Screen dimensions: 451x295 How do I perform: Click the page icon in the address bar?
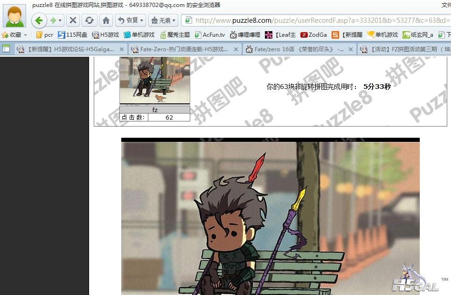188,20
